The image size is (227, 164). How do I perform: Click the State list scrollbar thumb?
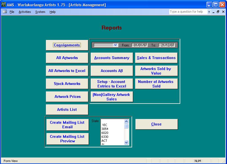126,126
